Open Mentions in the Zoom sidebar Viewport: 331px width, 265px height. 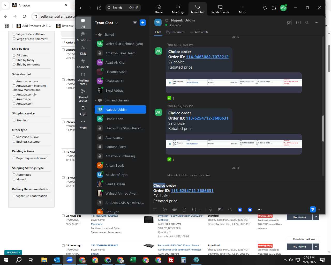point(83,36)
